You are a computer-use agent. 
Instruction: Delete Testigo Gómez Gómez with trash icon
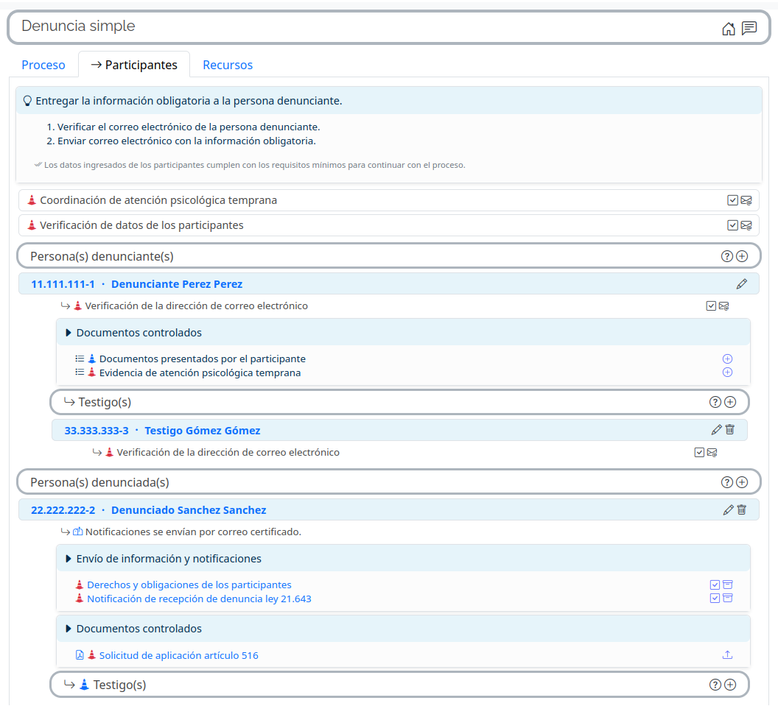(729, 430)
